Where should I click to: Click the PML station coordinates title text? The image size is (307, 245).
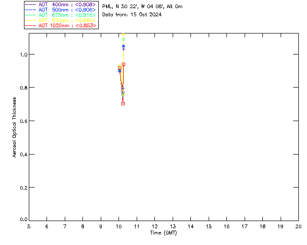coord(142,7)
